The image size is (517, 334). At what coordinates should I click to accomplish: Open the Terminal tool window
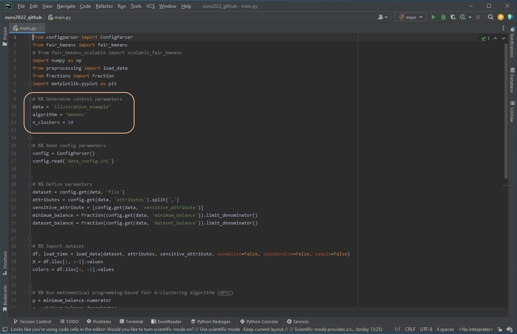[131, 322]
